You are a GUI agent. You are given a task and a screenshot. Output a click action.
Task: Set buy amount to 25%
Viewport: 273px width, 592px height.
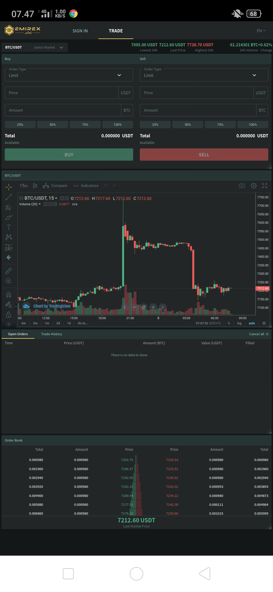20,124
